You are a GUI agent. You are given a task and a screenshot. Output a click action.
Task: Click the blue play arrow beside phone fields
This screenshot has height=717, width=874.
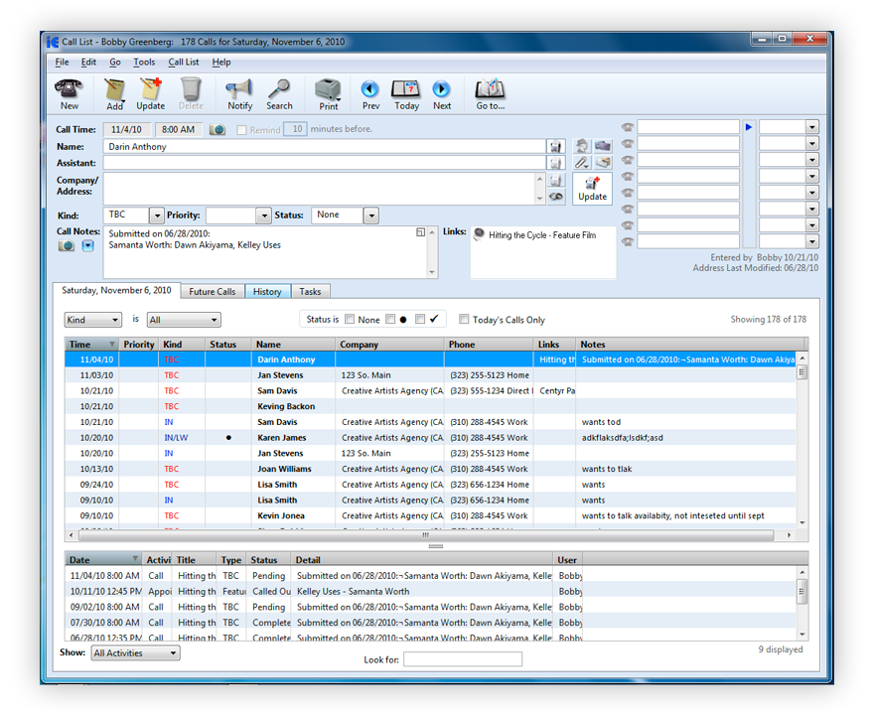[749, 127]
